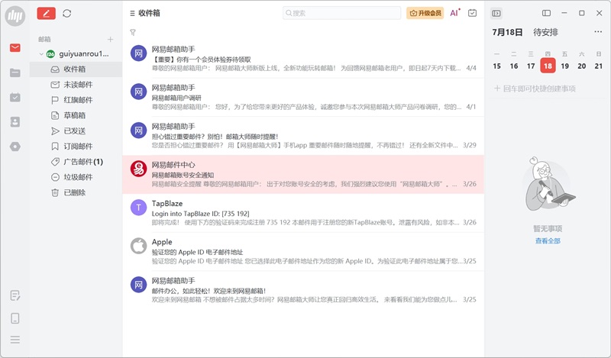
Task: Toggle the sidebar layout icon near window controls
Action: (x=546, y=13)
